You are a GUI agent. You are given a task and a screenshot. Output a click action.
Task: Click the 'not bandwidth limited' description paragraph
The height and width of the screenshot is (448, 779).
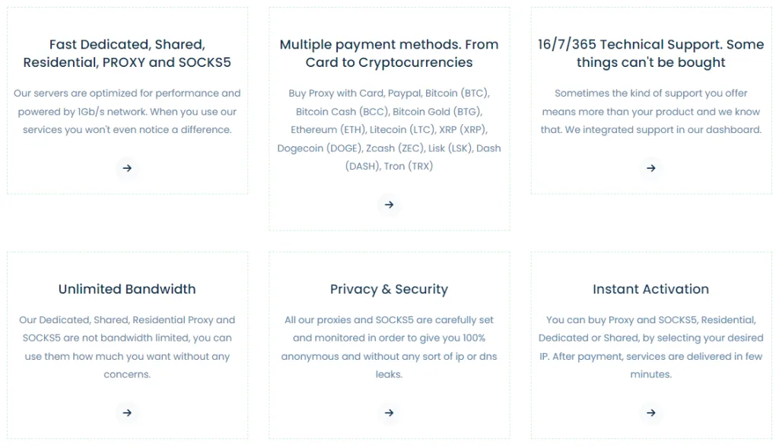point(127,347)
